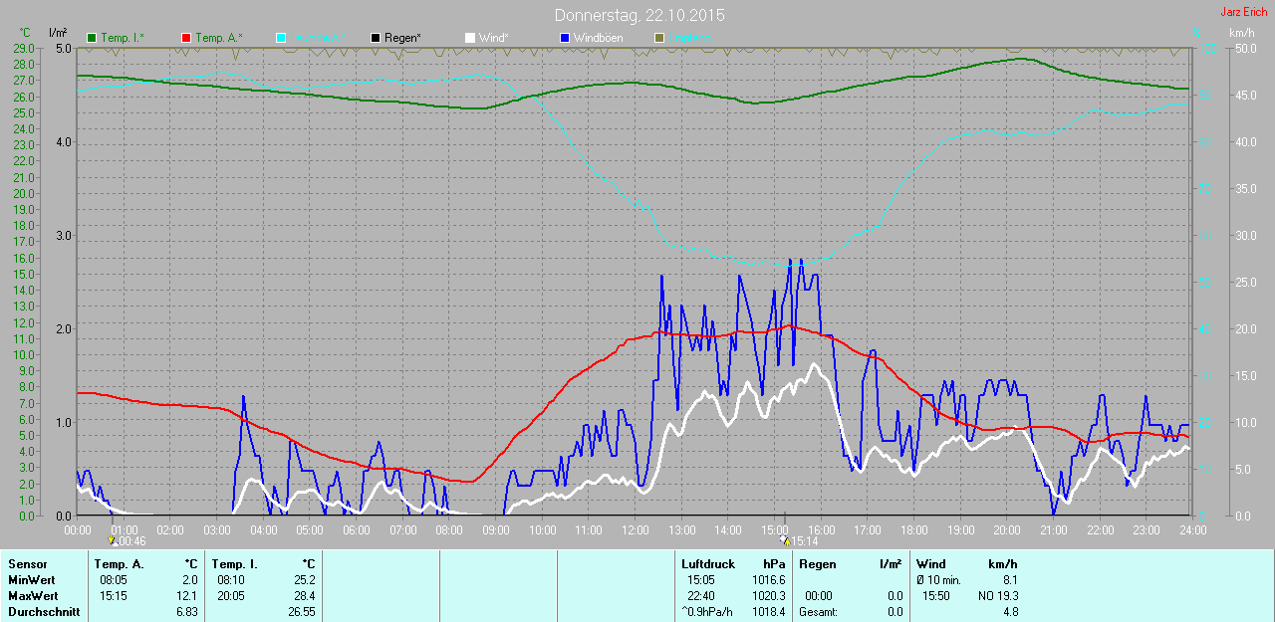This screenshot has height=622, width=1275.
Task: Toggle the Temp. A. series label
Action: [218, 38]
